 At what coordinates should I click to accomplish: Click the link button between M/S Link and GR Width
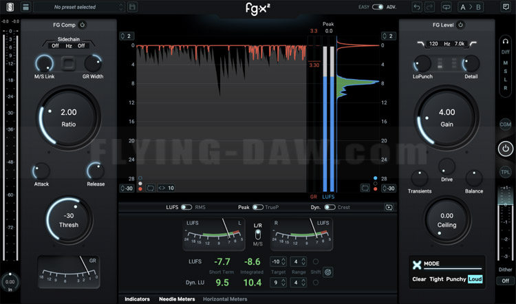point(68,63)
